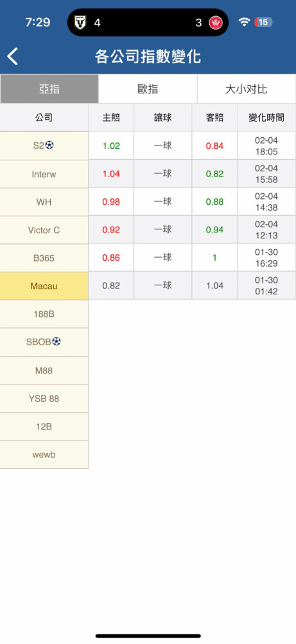
Task: Tap the away team red badge icon
Action: pos(215,23)
